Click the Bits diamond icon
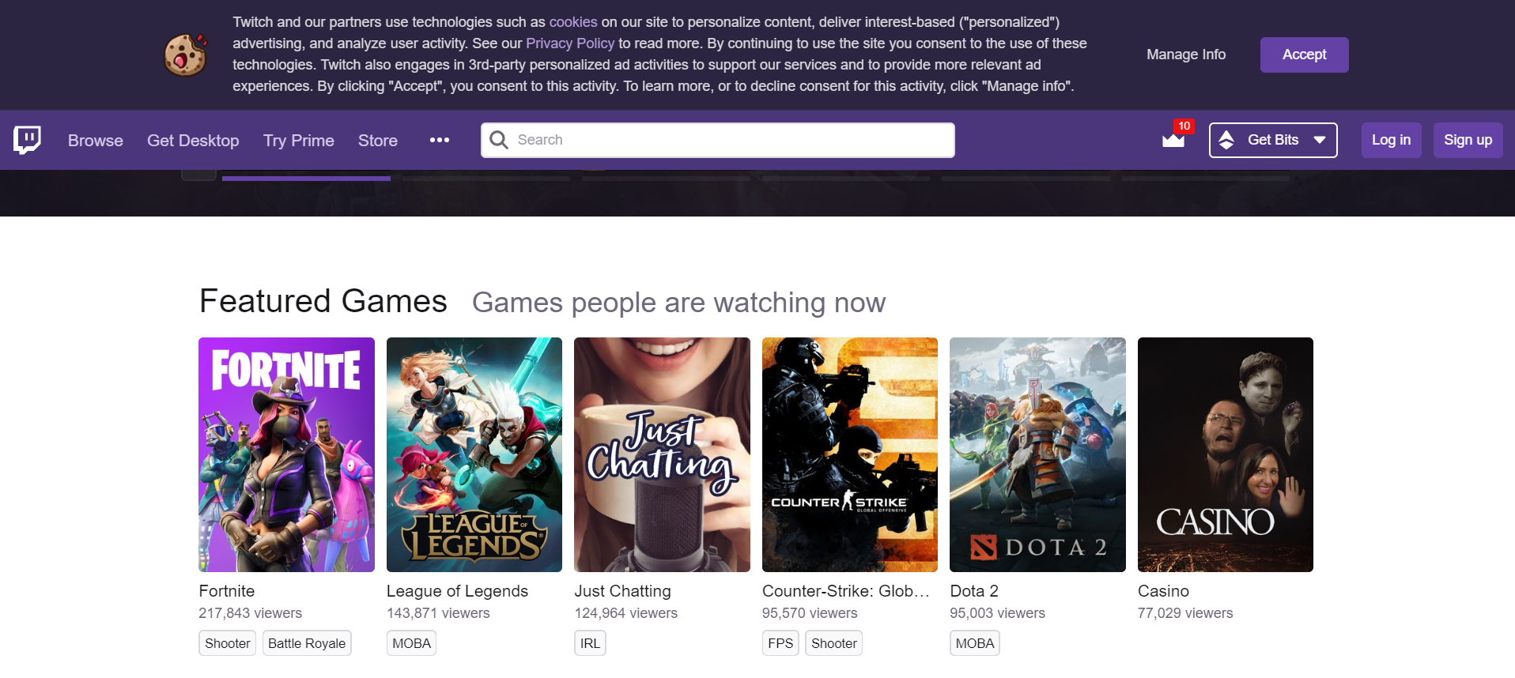This screenshot has width=1515, height=678. 1226,140
